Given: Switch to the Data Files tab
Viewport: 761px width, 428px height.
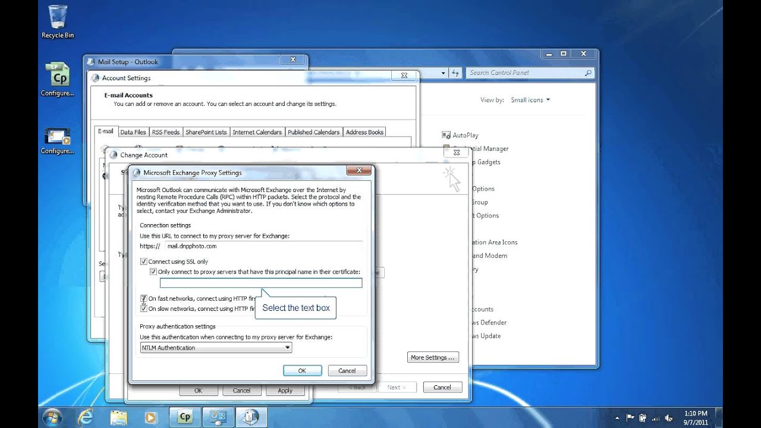Looking at the screenshot, I should pos(133,132).
